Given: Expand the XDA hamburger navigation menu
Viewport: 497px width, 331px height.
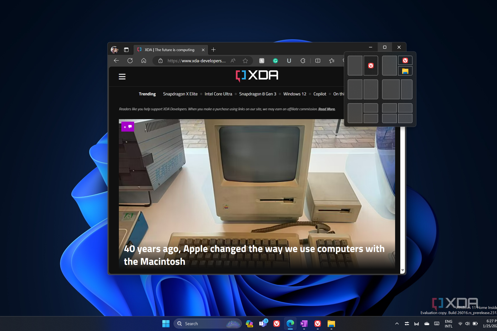Looking at the screenshot, I should (122, 76).
